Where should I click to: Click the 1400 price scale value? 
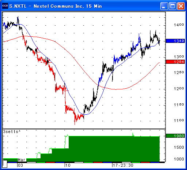point(179,25)
